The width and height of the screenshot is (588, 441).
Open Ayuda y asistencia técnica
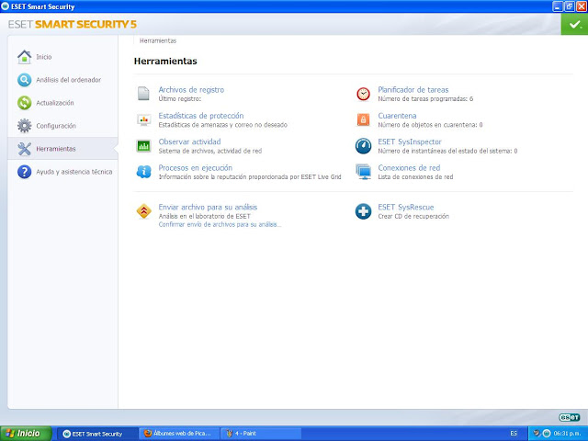[x=73, y=172]
